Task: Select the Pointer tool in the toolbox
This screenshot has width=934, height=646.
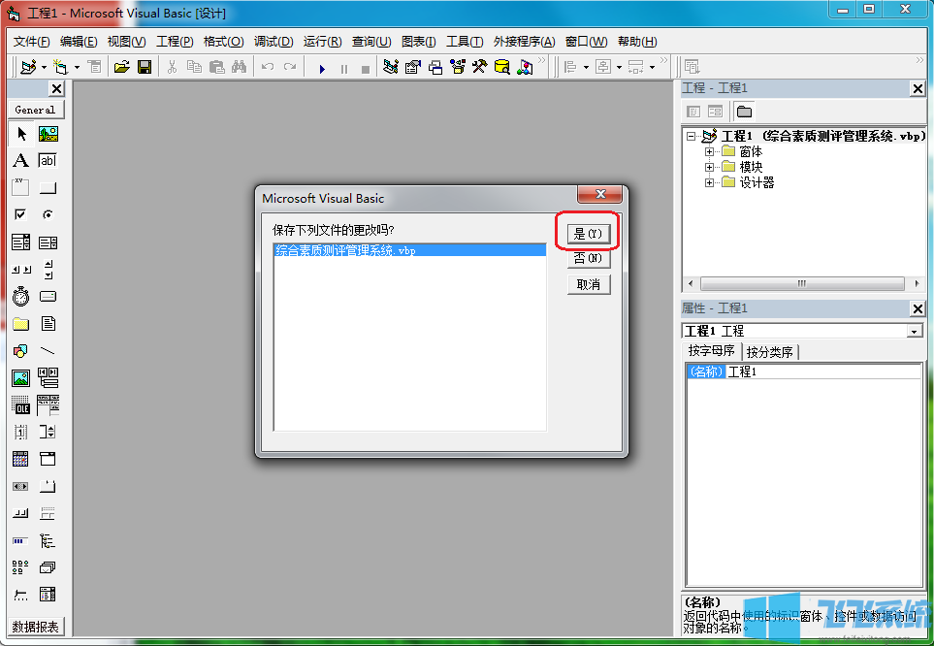Action: [21, 134]
